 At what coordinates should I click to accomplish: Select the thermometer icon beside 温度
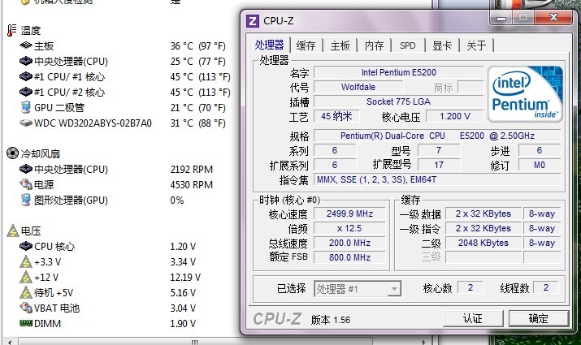pos(11,30)
